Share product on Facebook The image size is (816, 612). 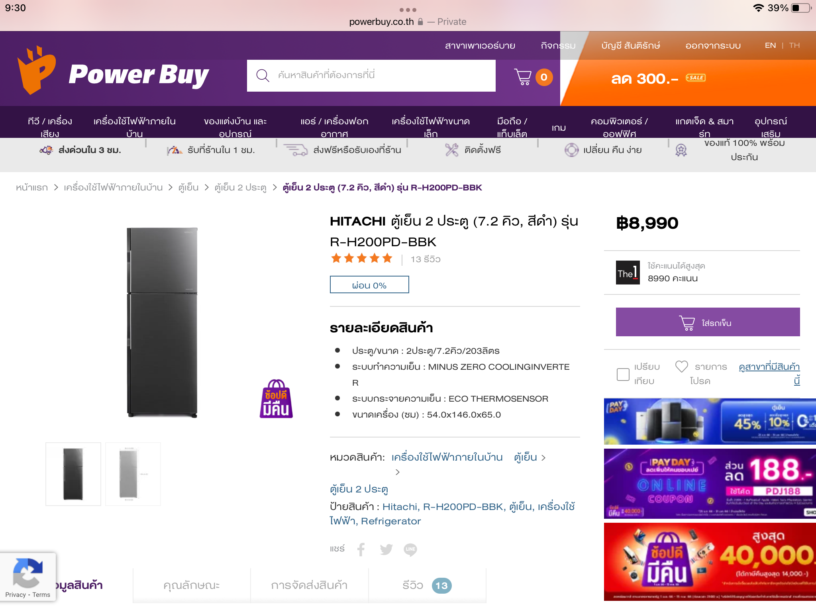[x=361, y=549]
